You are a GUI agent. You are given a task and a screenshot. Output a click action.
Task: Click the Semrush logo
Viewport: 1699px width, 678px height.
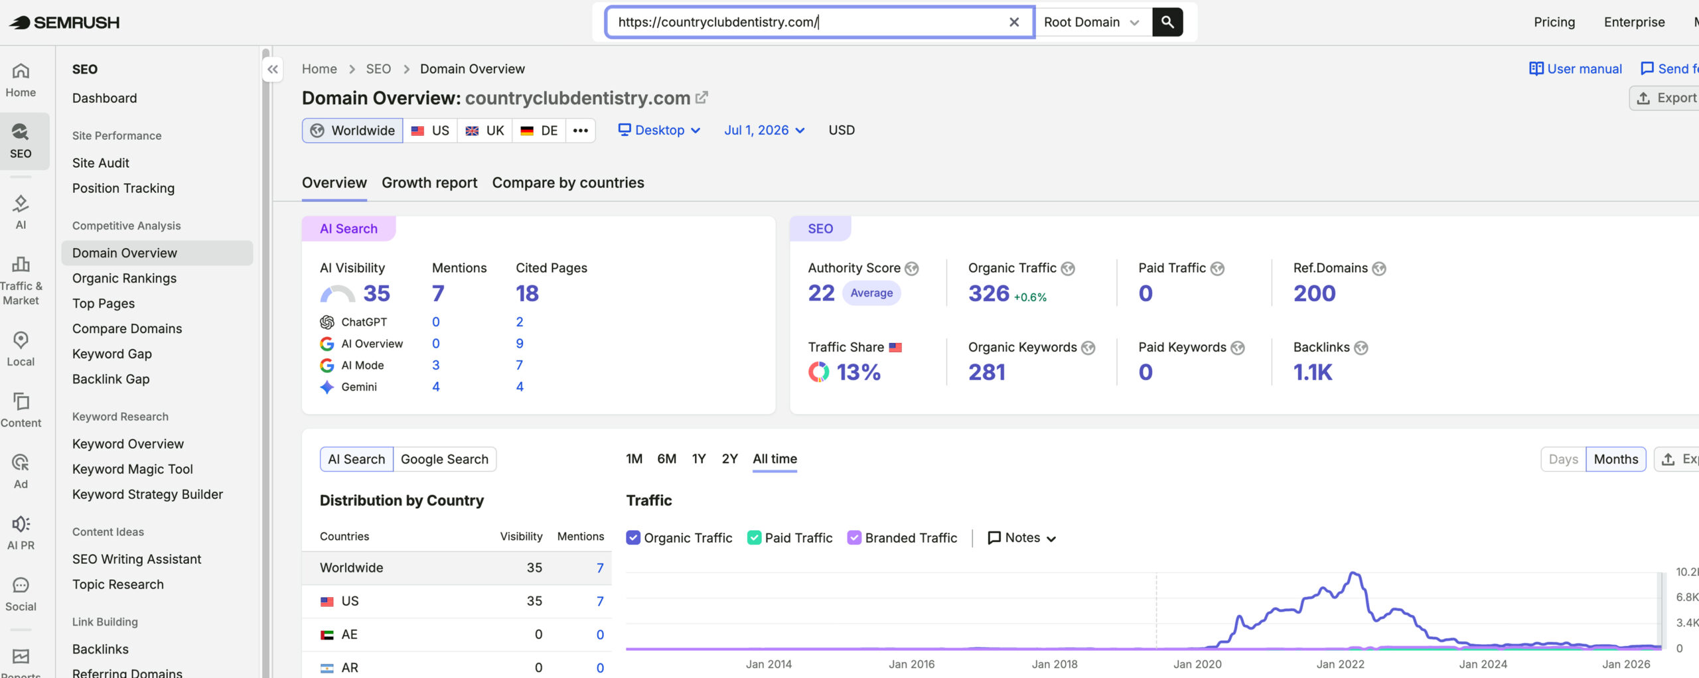click(x=64, y=23)
